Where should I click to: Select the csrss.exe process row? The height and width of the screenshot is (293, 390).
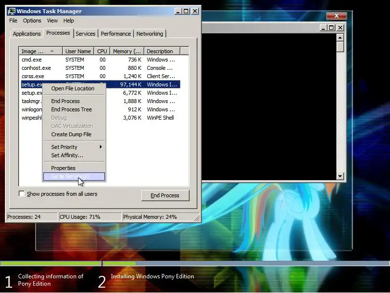100,76
